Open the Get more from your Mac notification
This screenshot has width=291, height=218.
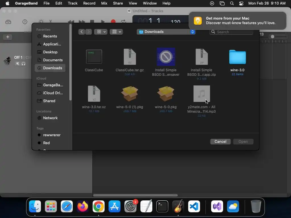[x=237, y=20]
